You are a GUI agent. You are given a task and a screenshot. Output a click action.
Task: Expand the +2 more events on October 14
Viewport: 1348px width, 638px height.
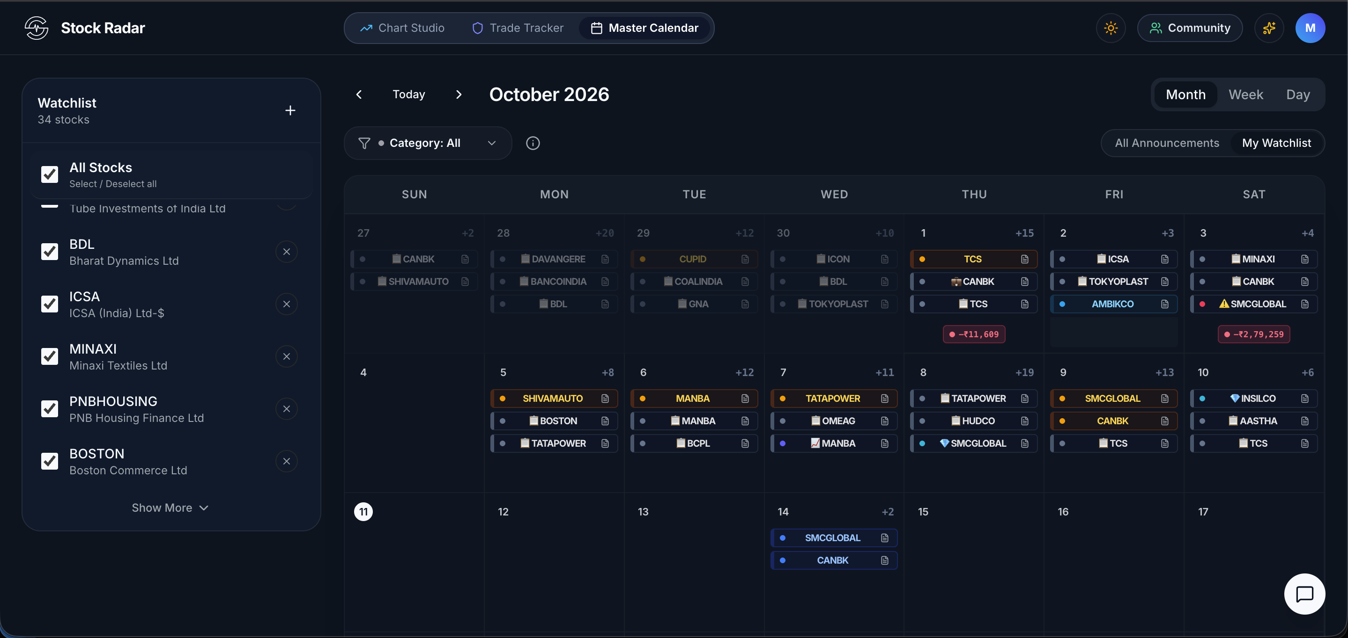point(888,512)
